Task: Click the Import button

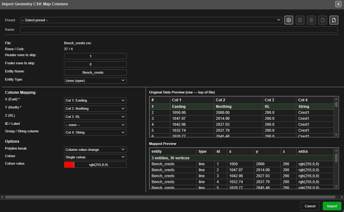Action: point(332,206)
